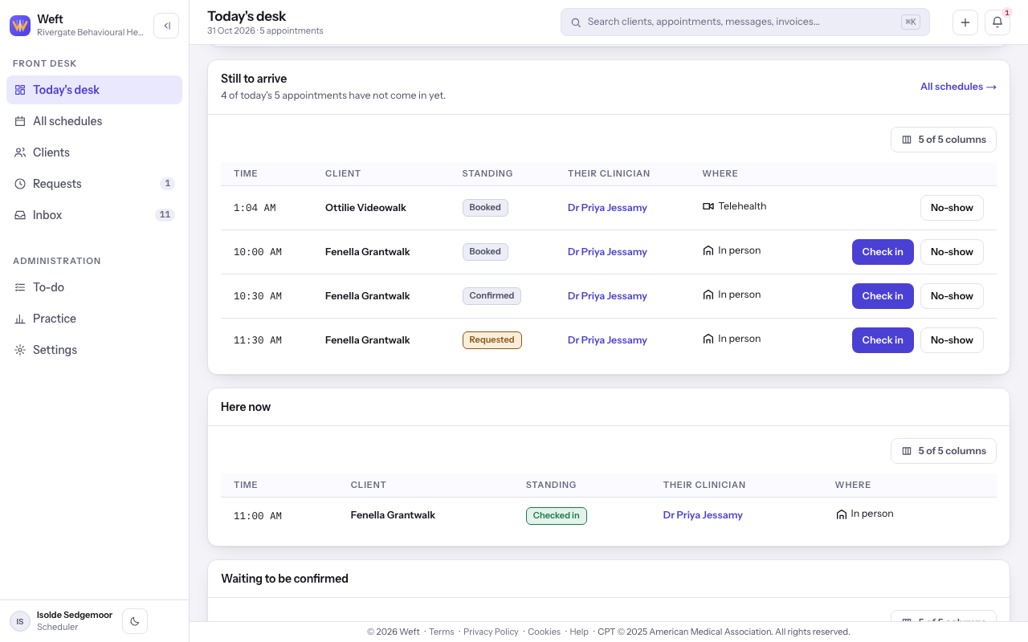Viewport: 1028px width, 642px height.
Task: Click the plus icon to create new
Action: pyautogui.click(x=965, y=22)
